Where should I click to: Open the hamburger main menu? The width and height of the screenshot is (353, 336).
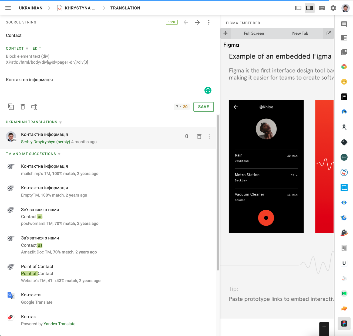pyautogui.click(x=8, y=8)
